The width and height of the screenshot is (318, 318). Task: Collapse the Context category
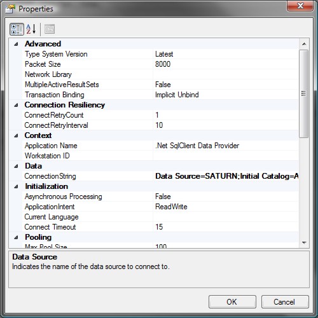tap(16, 135)
